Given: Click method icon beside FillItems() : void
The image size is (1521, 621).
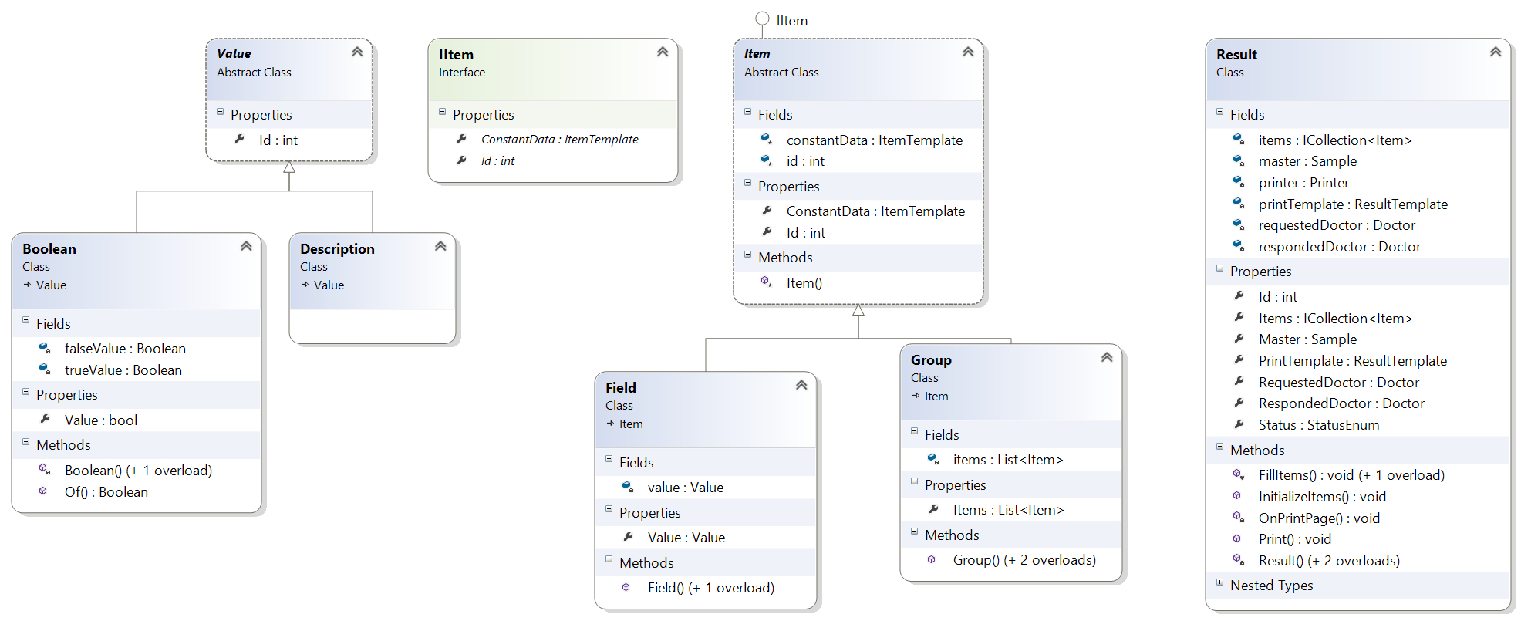Looking at the screenshot, I should (x=1239, y=474).
